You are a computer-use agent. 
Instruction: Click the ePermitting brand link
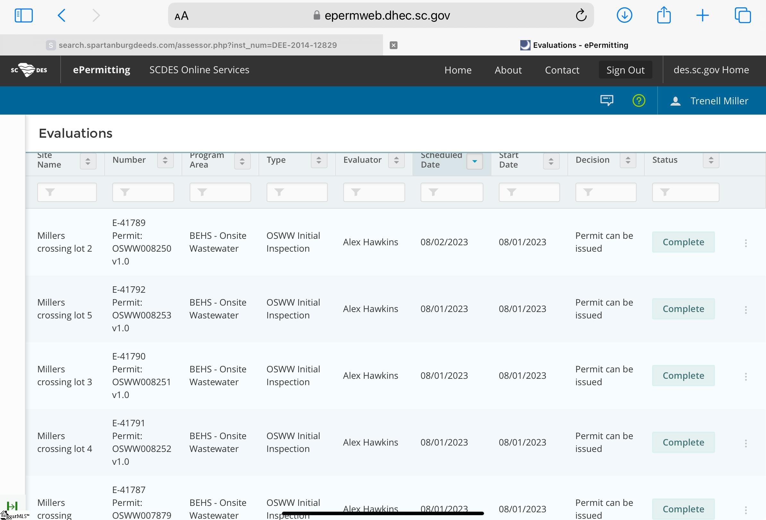101,70
